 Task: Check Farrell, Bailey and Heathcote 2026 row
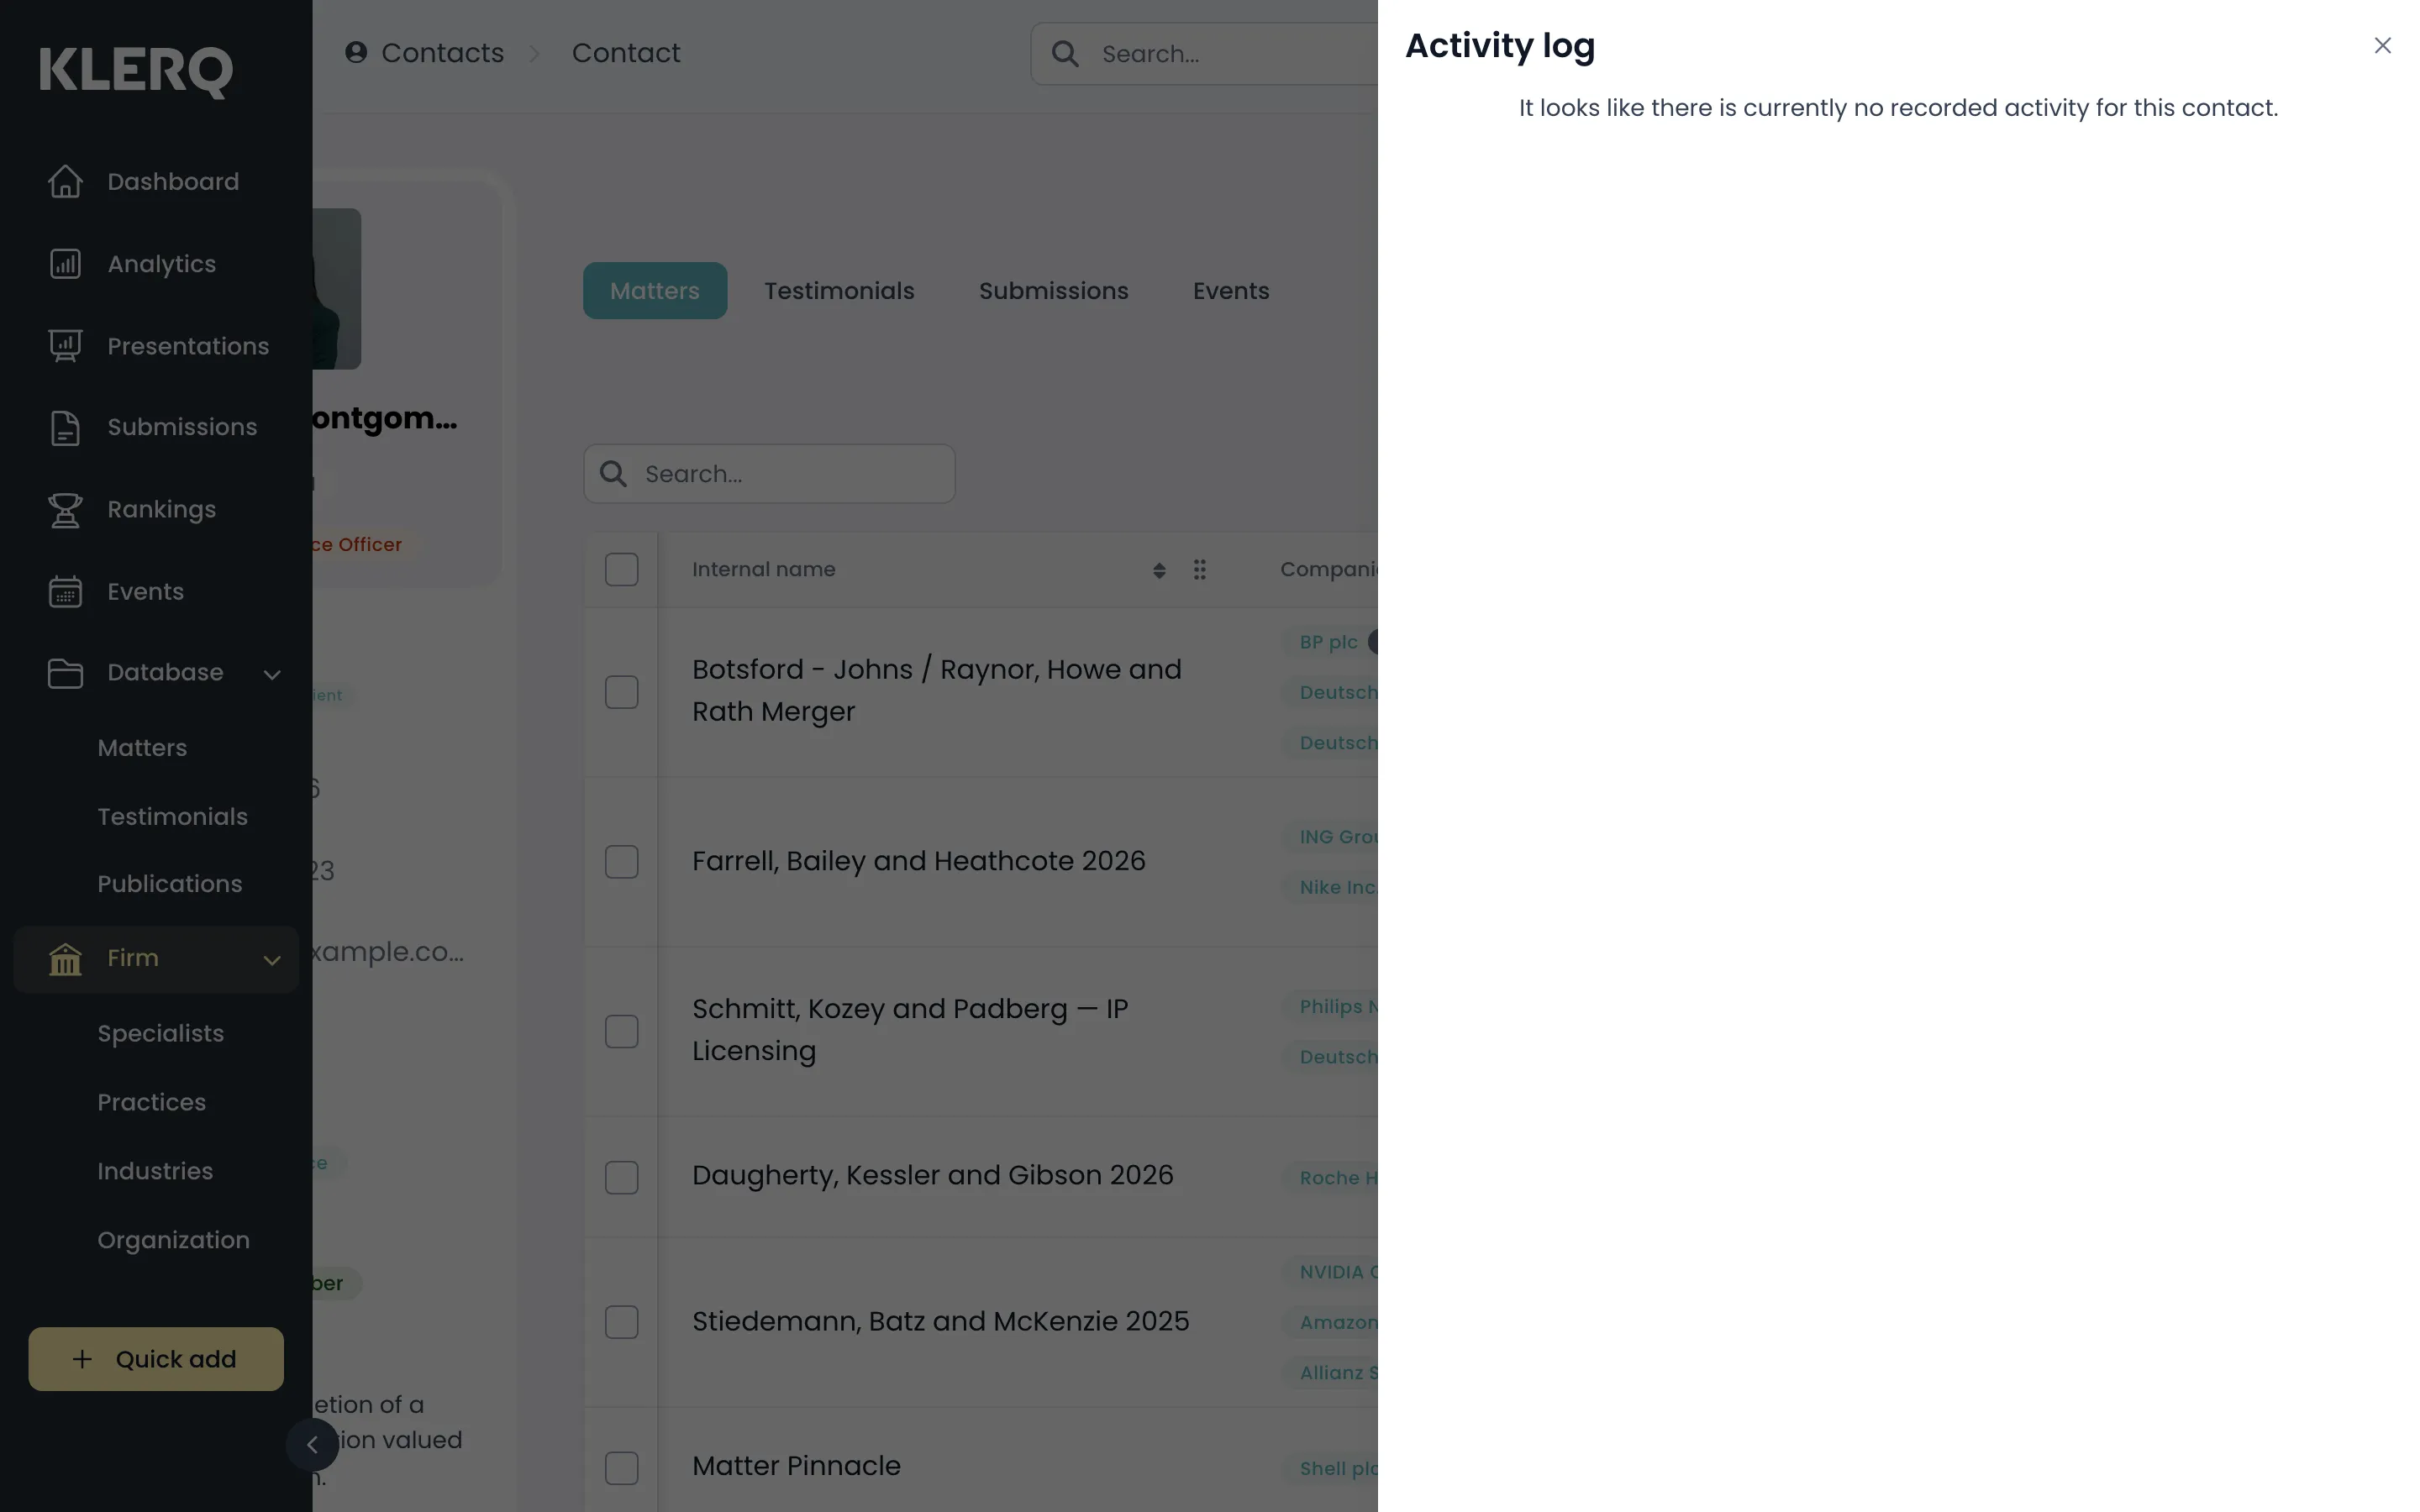tap(621, 862)
